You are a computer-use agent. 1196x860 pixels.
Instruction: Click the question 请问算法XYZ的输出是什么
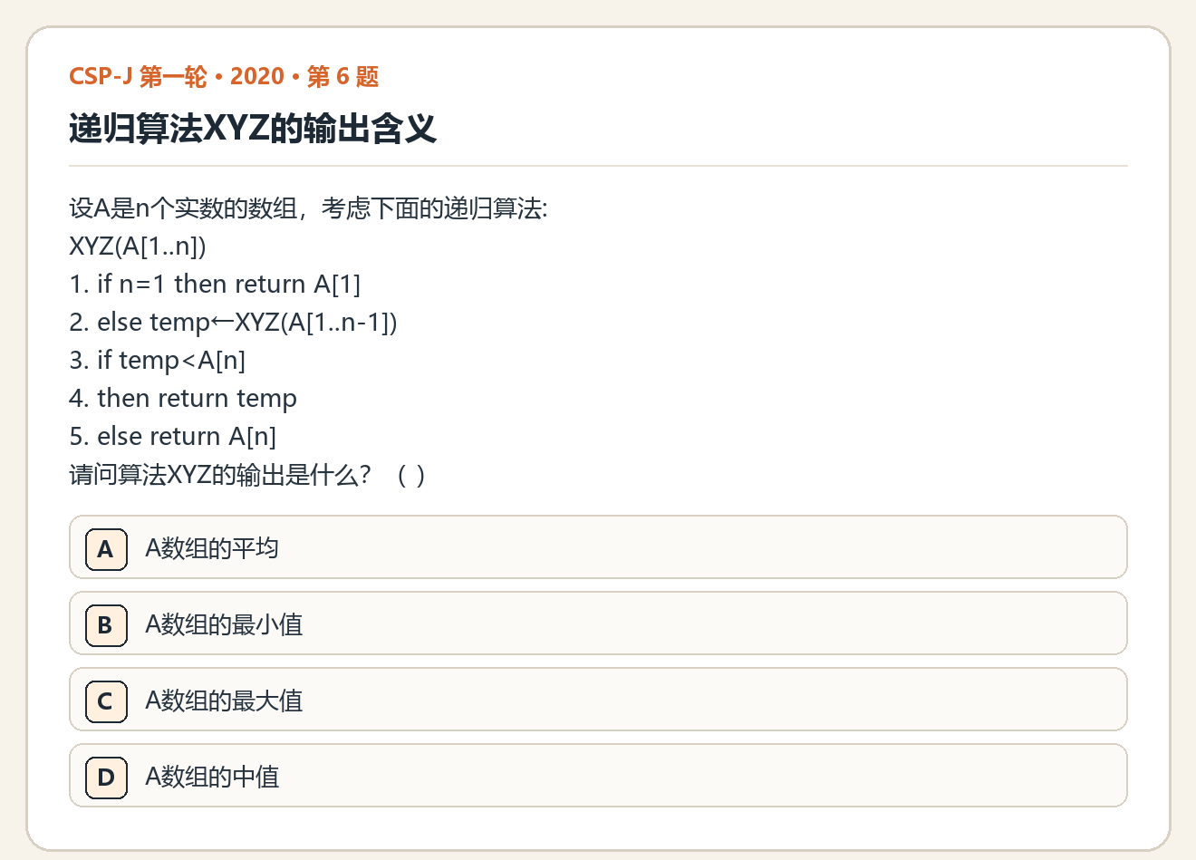(x=220, y=475)
